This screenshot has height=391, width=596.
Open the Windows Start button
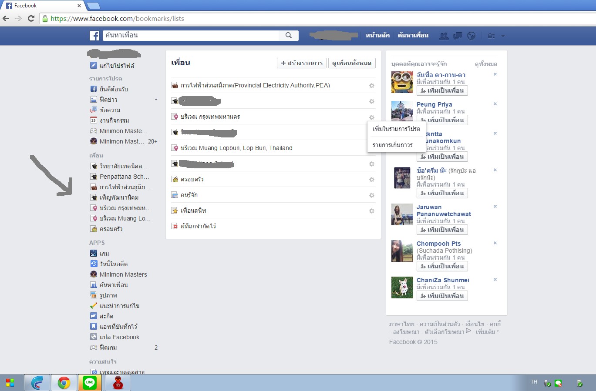tap(10, 383)
